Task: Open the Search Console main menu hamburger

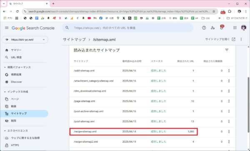Action: pos(7,28)
